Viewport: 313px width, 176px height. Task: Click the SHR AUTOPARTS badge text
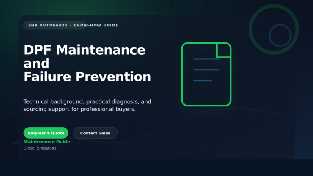tap(48, 25)
